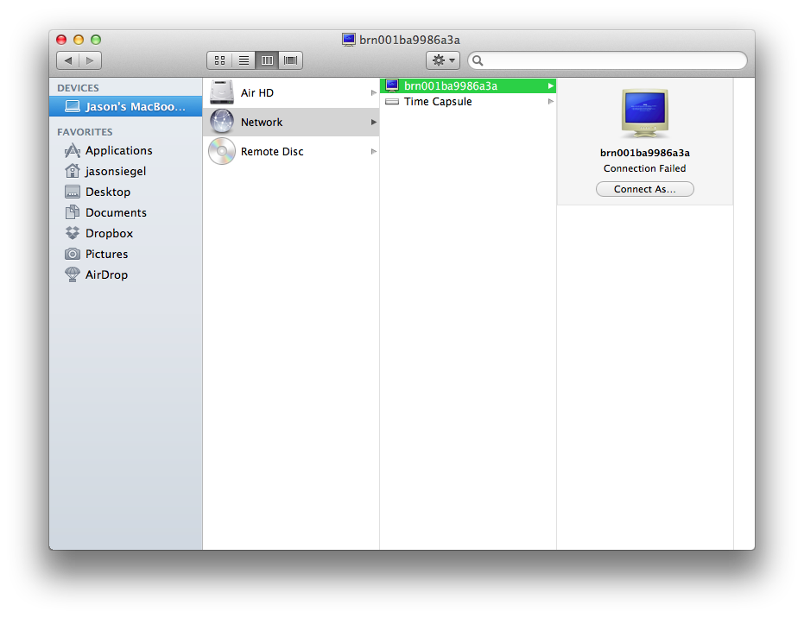Zoom the window with the green button

tap(95, 40)
